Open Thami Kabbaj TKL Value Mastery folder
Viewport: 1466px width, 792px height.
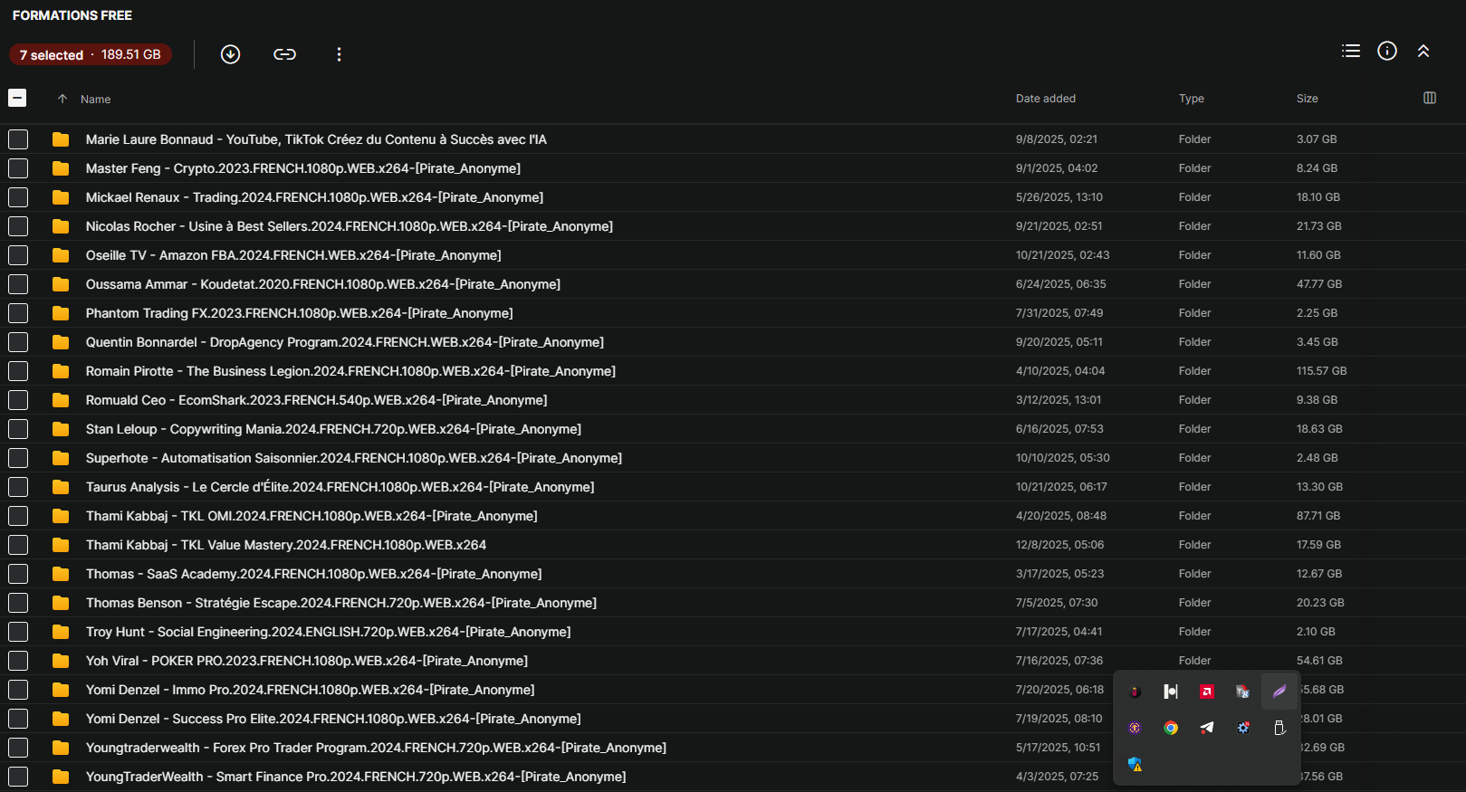pos(286,545)
